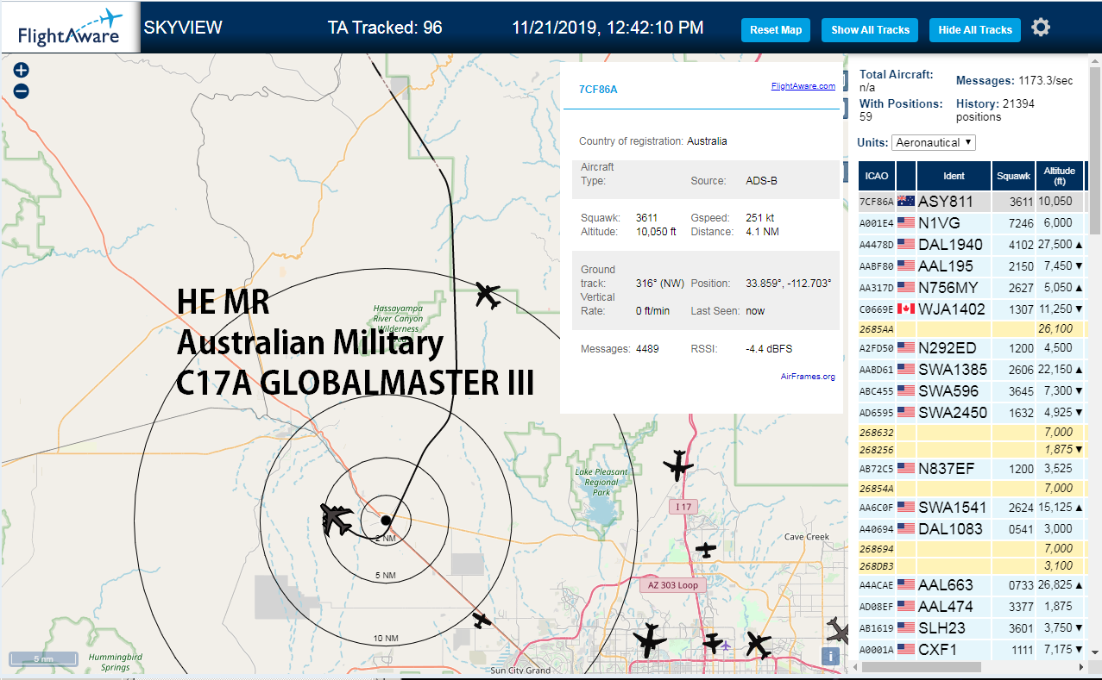Click the Hide All Tracks button
Image resolution: width=1102 pixels, height=680 pixels.
click(x=975, y=29)
